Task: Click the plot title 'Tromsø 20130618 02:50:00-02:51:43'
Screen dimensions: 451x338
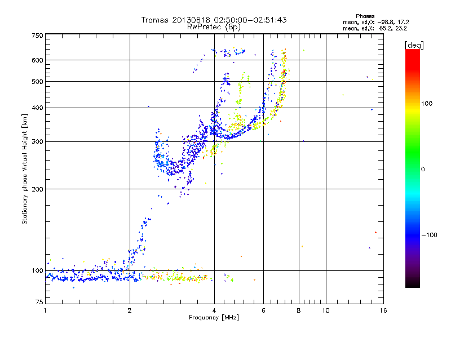Action: [214, 20]
